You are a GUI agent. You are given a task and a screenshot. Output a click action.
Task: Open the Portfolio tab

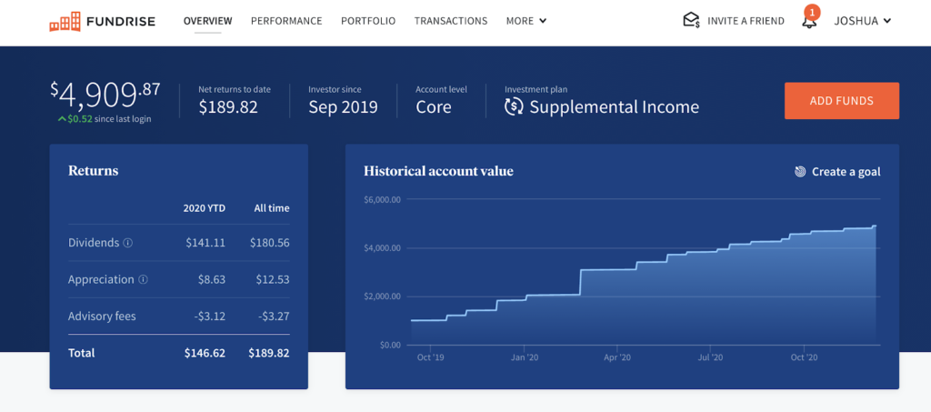click(x=368, y=21)
